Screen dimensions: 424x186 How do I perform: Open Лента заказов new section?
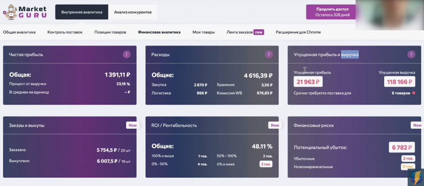coord(245,32)
